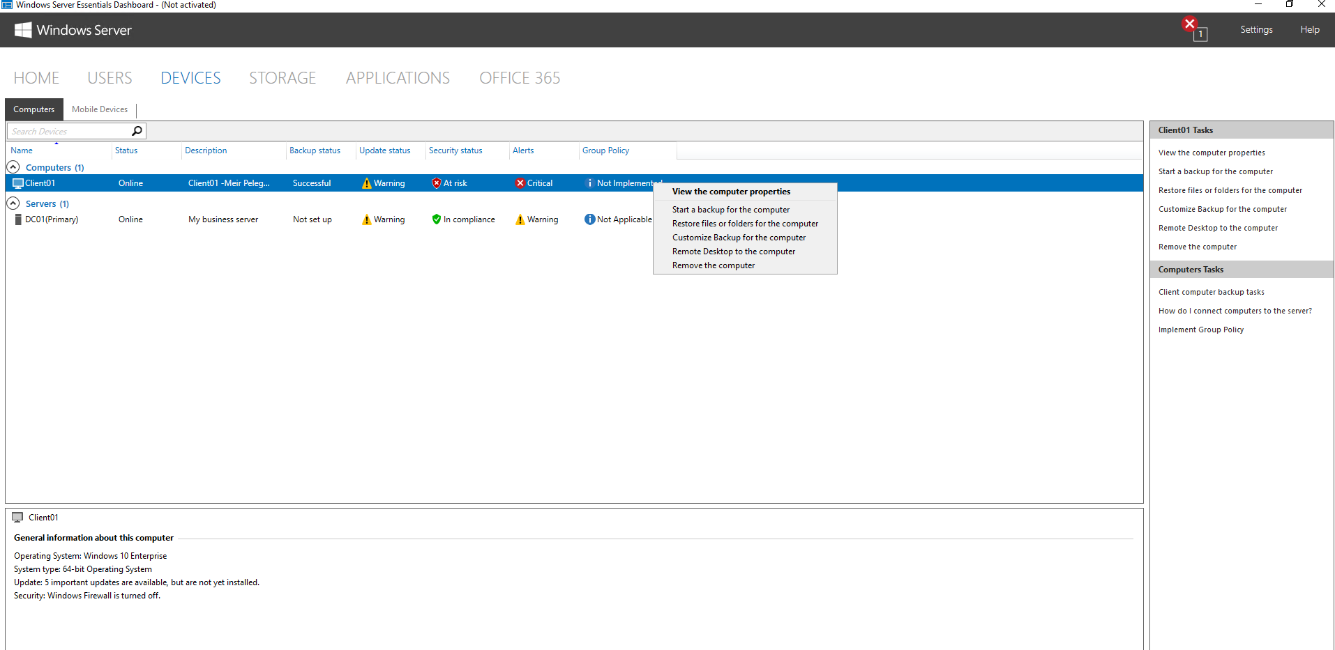This screenshot has height=650, width=1335.
Task: Open Client computer backup tasks
Action: [x=1212, y=292]
